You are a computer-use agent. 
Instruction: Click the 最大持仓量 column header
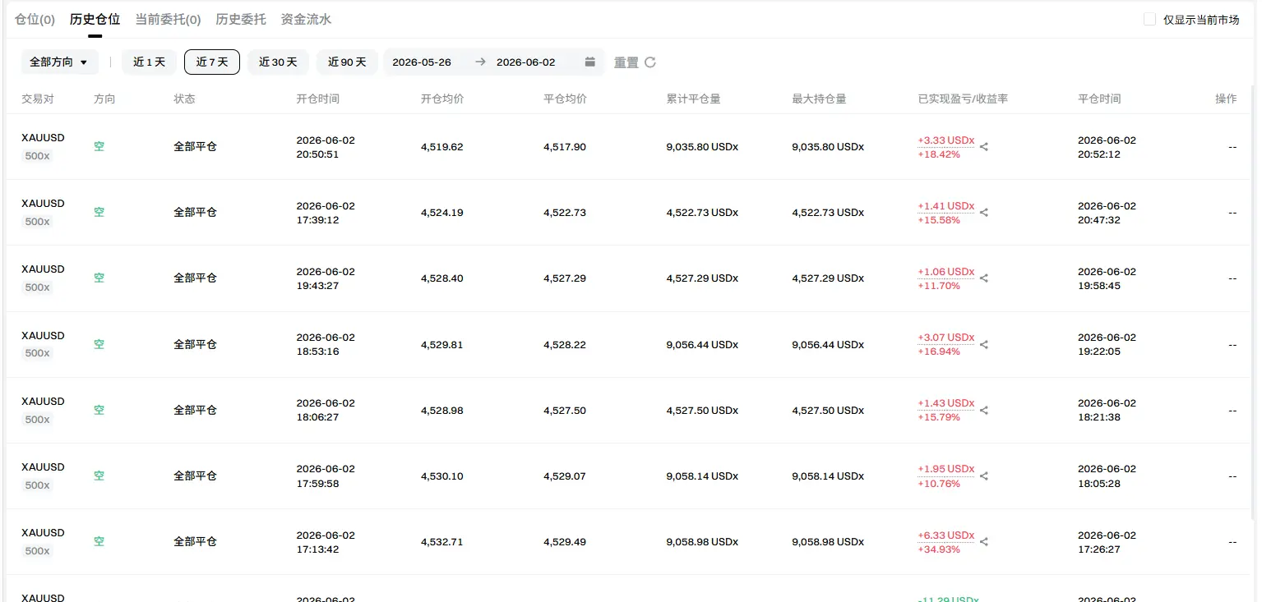[819, 99]
